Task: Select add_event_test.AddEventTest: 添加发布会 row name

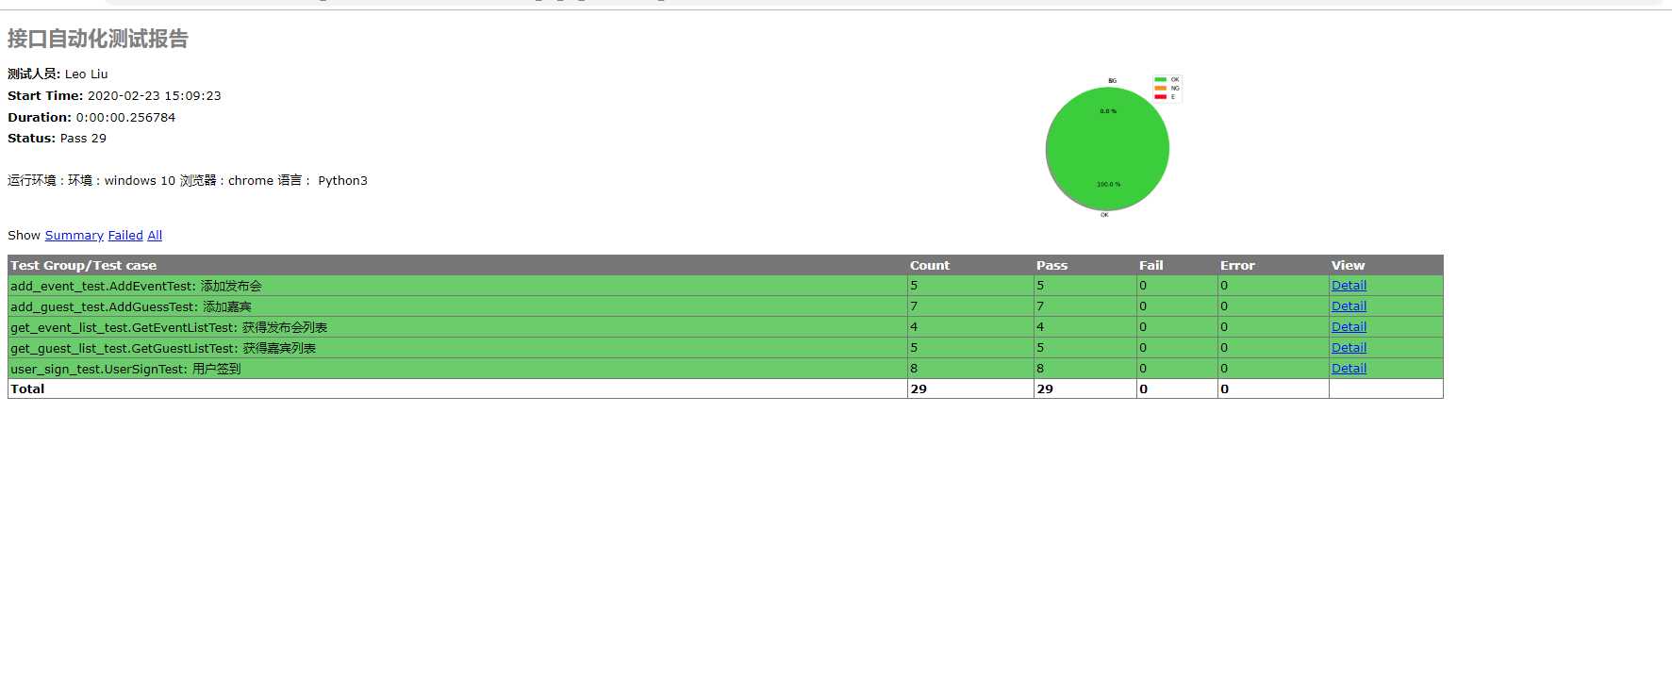Action: pyautogui.click(x=136, y=286)
